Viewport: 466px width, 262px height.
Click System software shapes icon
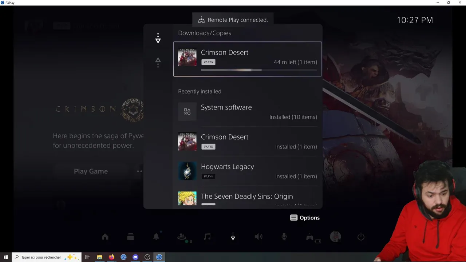(x=187, y=112)
